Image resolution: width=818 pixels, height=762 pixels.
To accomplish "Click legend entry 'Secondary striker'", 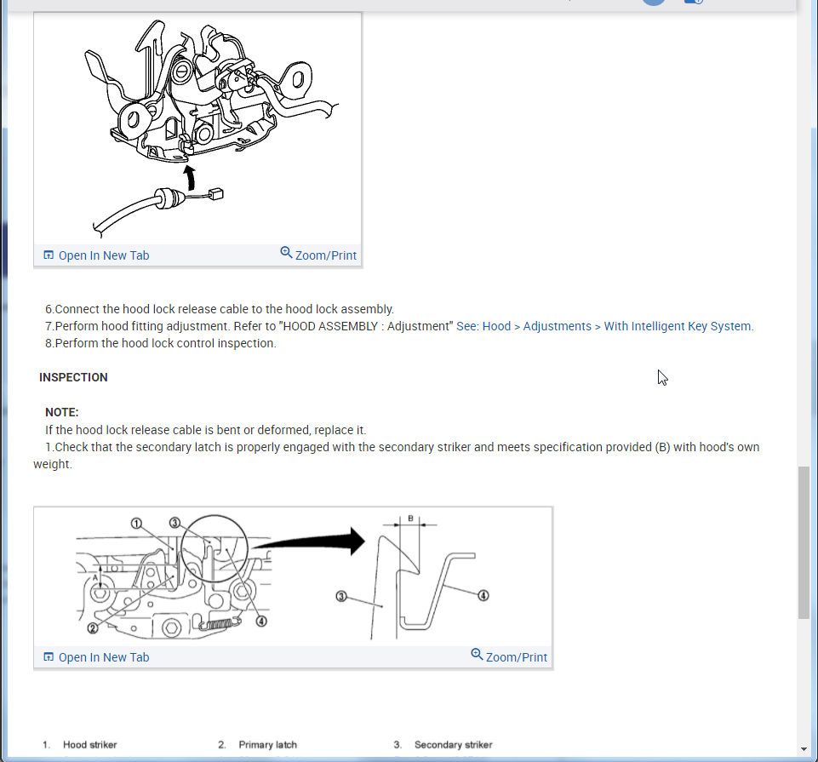I will coord(454,745).
